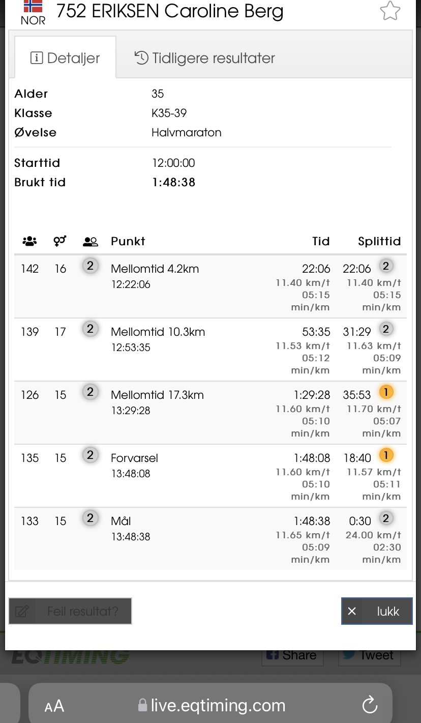Click the Share button
421x723 pixels.
[292, 655]
